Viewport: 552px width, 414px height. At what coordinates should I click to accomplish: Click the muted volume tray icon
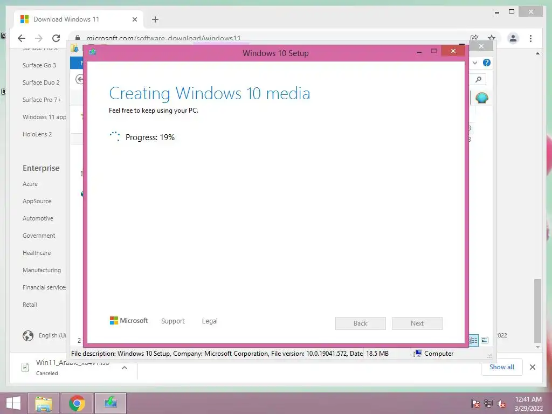coord(501,403)
